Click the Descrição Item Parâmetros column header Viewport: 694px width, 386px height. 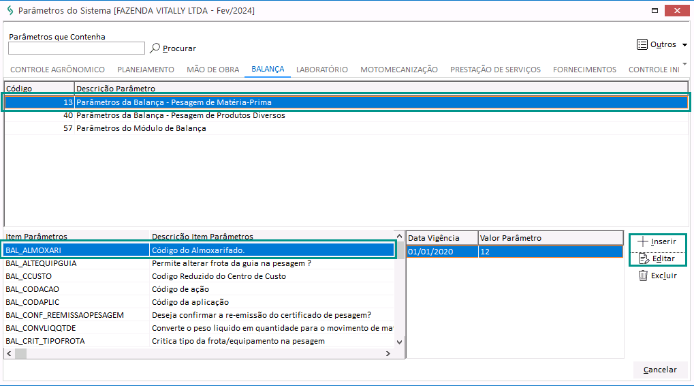(272, 237)
